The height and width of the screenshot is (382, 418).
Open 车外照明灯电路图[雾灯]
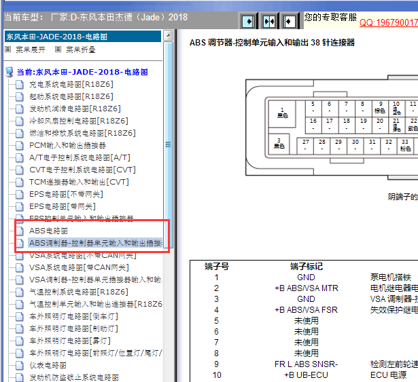pos(70,341)
